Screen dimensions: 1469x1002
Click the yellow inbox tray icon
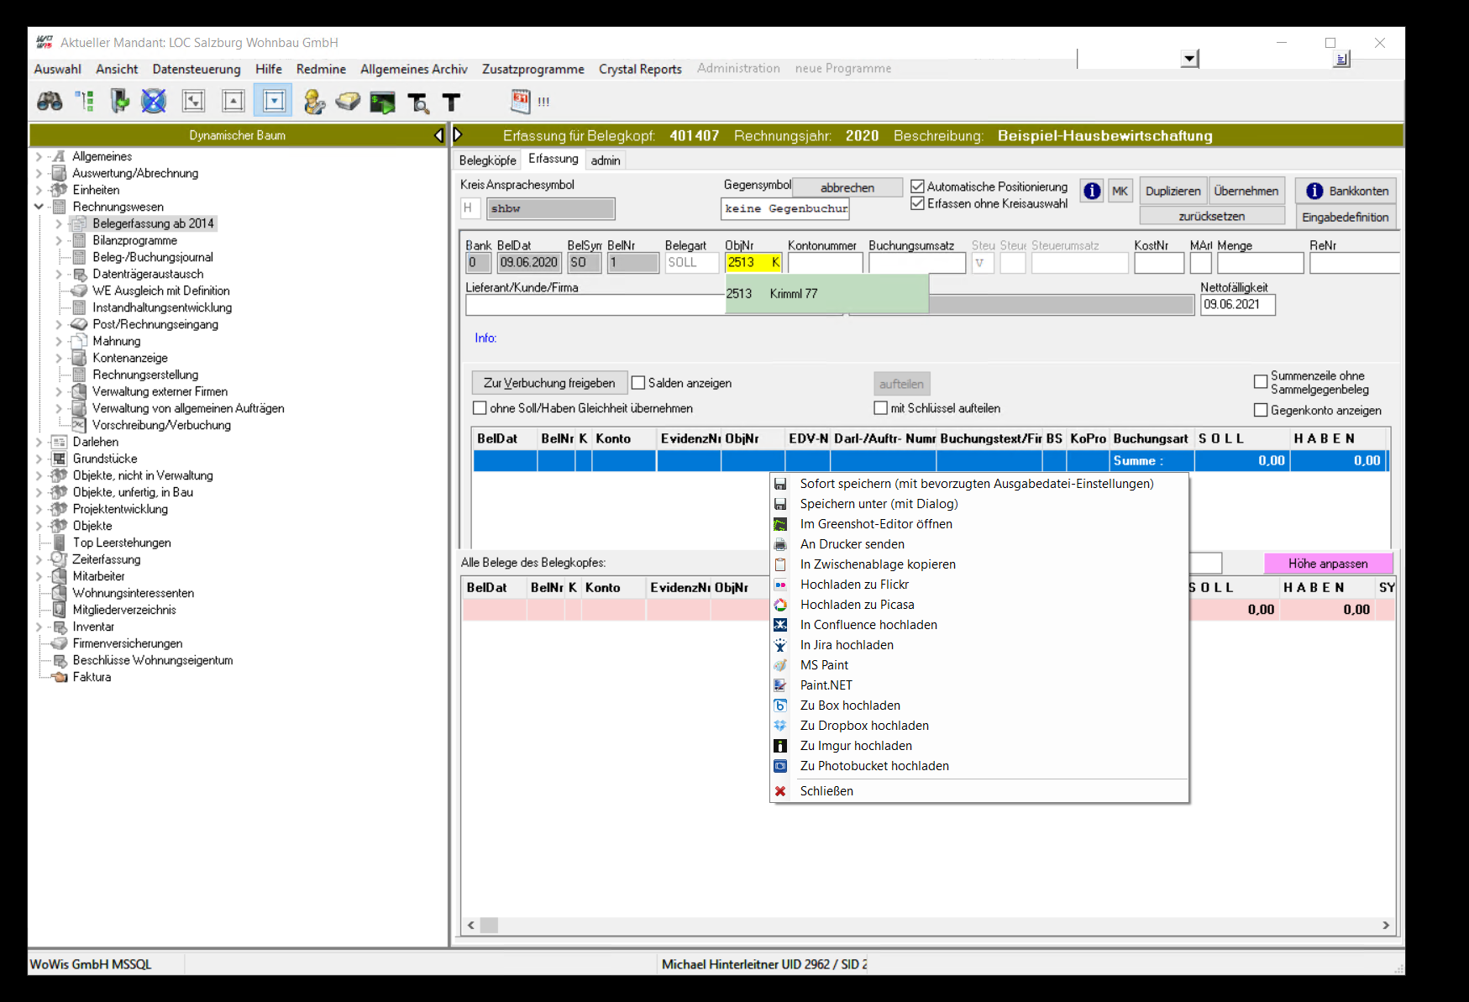click(x=348, y=102)
